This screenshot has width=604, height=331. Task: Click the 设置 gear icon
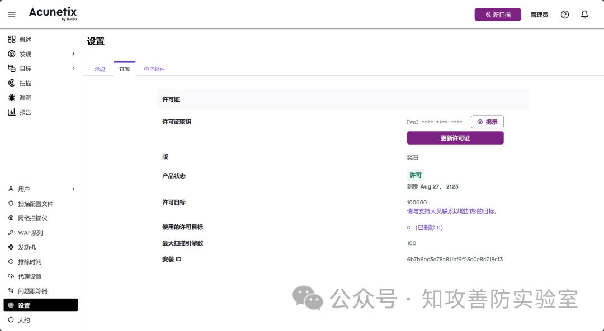tap(11, 305)
